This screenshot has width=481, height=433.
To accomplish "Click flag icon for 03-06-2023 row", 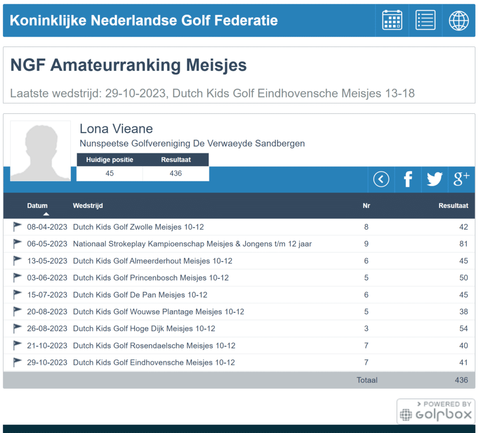I will point(17,278).
